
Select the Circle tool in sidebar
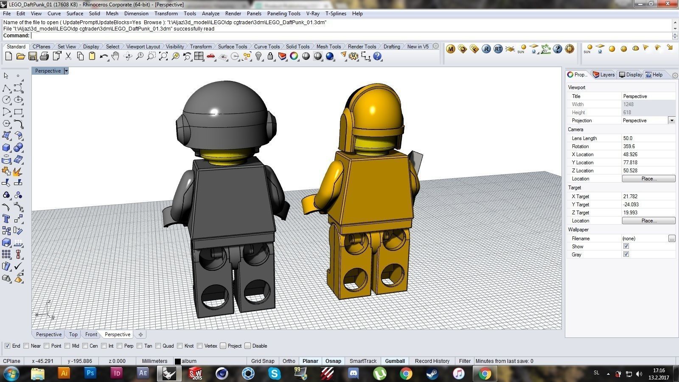click(6, 100)
